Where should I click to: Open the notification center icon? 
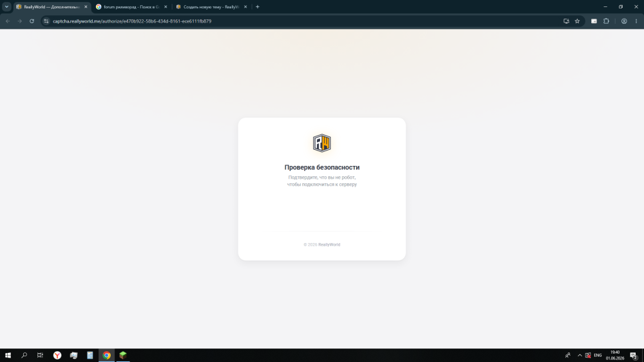[634, 356]
